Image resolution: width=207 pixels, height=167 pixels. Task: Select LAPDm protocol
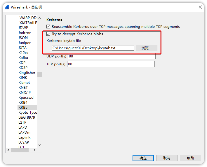[25, 132]
